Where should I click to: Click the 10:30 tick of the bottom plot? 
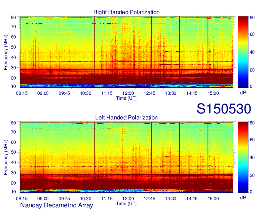coord(86,199)
